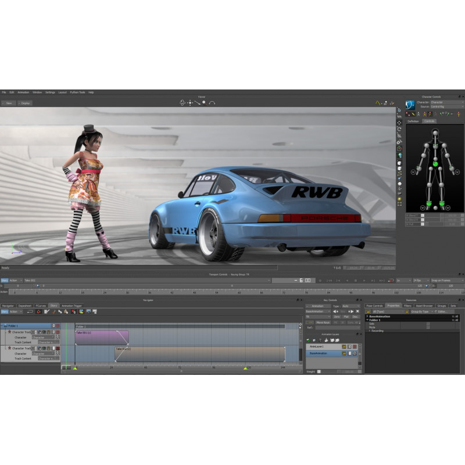Image resolution: width=465 pixels, height=465 pixels.
Task: Click the square frame icon at toolbar bottom
Action: point(399,204)
